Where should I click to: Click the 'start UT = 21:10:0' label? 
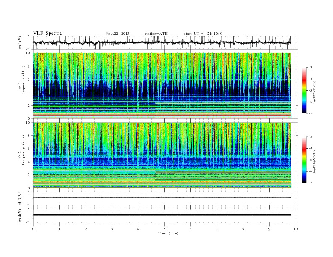click(203, 34)
